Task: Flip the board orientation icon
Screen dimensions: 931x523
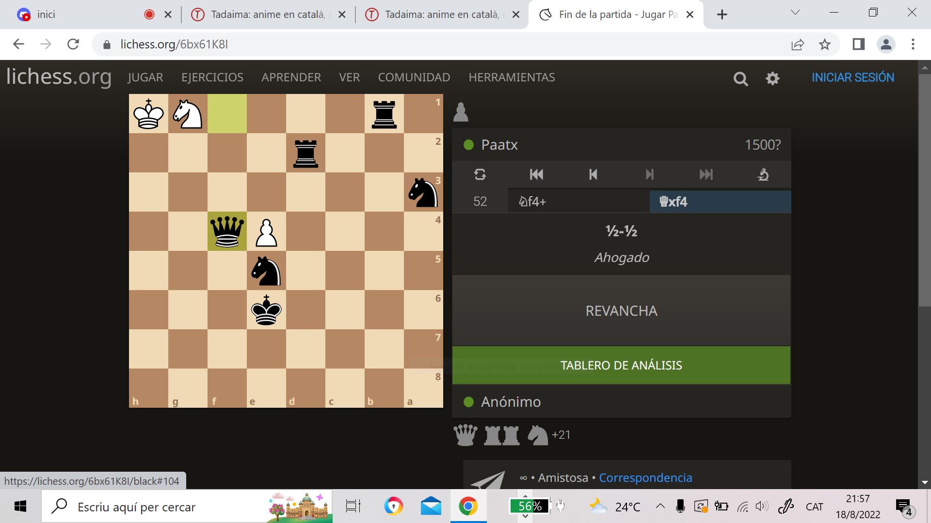Action: tap(480, 174)
